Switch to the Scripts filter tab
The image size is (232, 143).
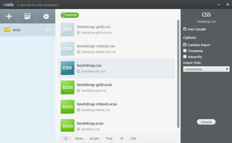pyautogui.click(x=94, y=138)
